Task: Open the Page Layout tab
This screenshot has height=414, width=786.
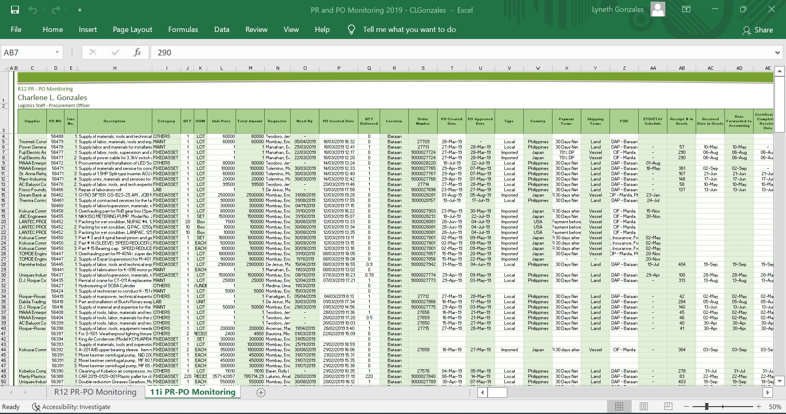Action: (x=133, y=30)
